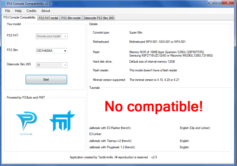Viewport: 237px width, 166px height.
Task: Click Default size of internal memory 12GB
Action: pyautogui.click(x=152, y=62)
